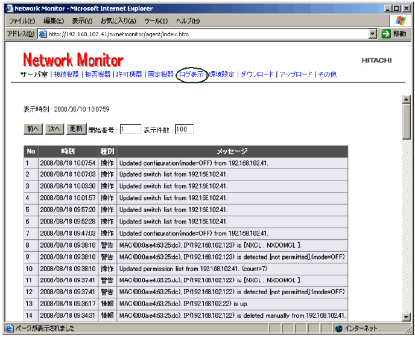Click the 'is up.' message in row 13
415x337 pixels.
point(183,304)
